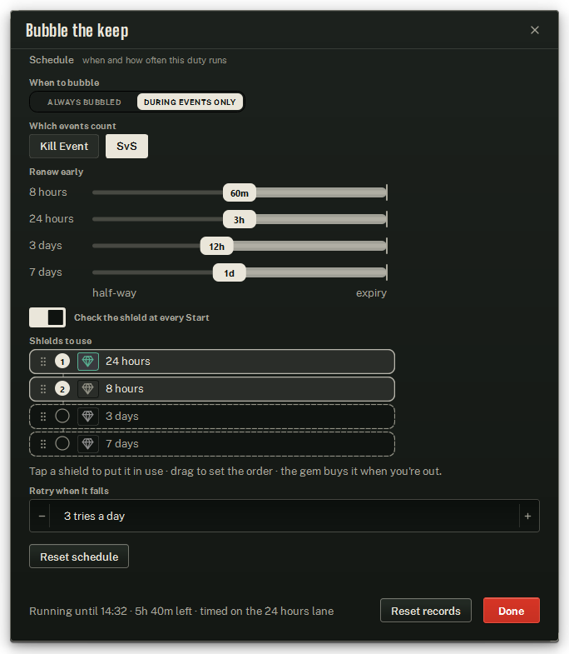Click the Reset schedule button
Viewport: 569px width, 654px height.
(79, 557)
